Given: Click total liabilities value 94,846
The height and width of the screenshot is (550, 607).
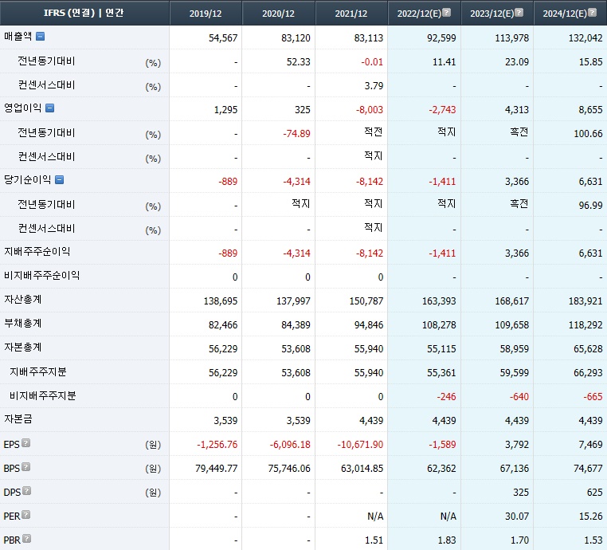Looking at the screenshot, I should 369,325.
